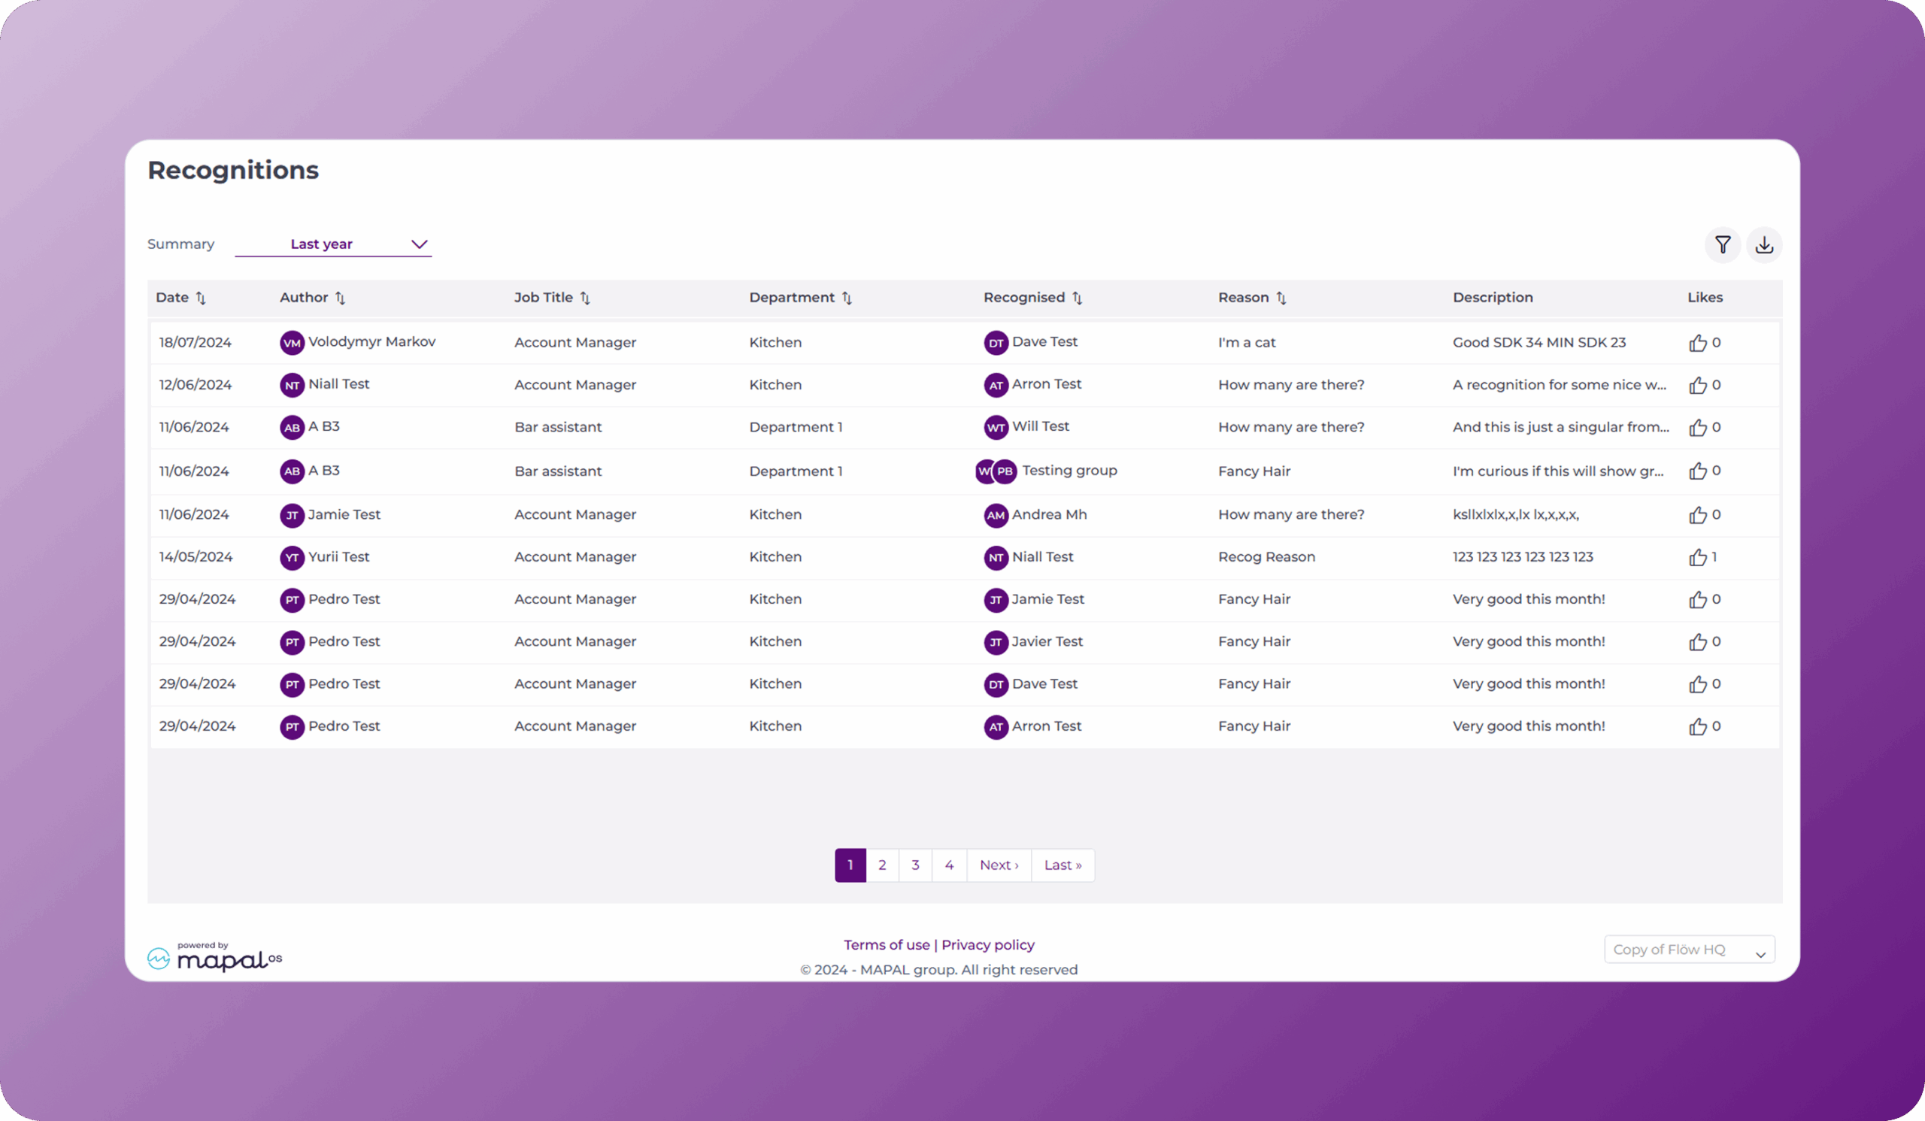Click thumbs-up on Yurii Test row
The width and height of the screenshot is (1925, 1121).
pos(1697,556)
